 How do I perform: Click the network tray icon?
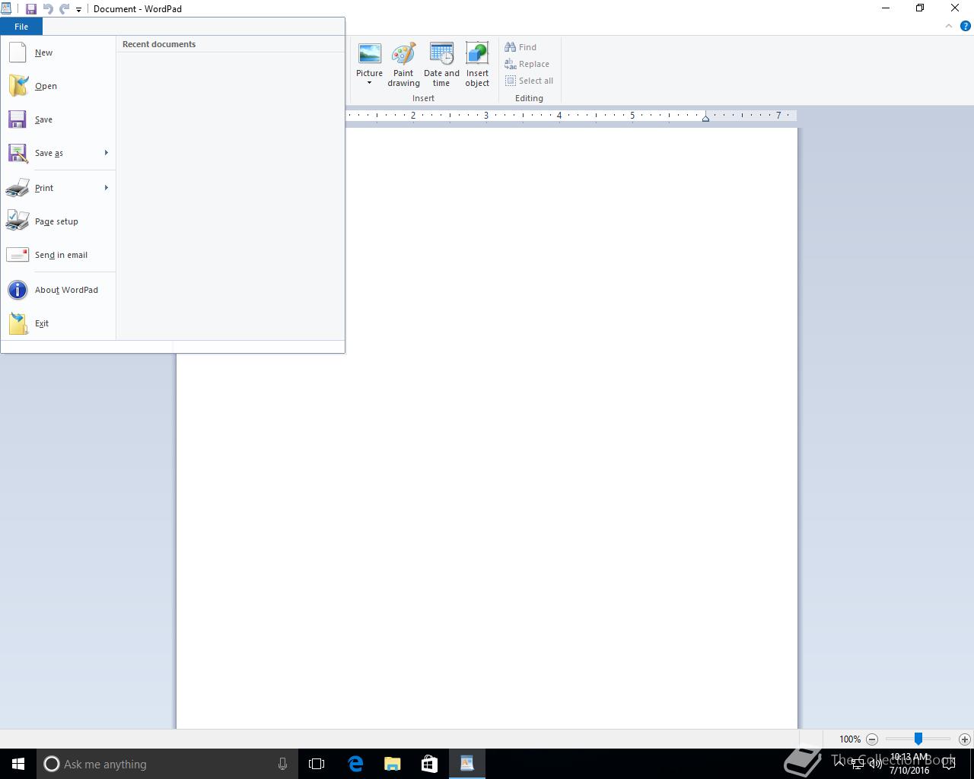point(858,764)
